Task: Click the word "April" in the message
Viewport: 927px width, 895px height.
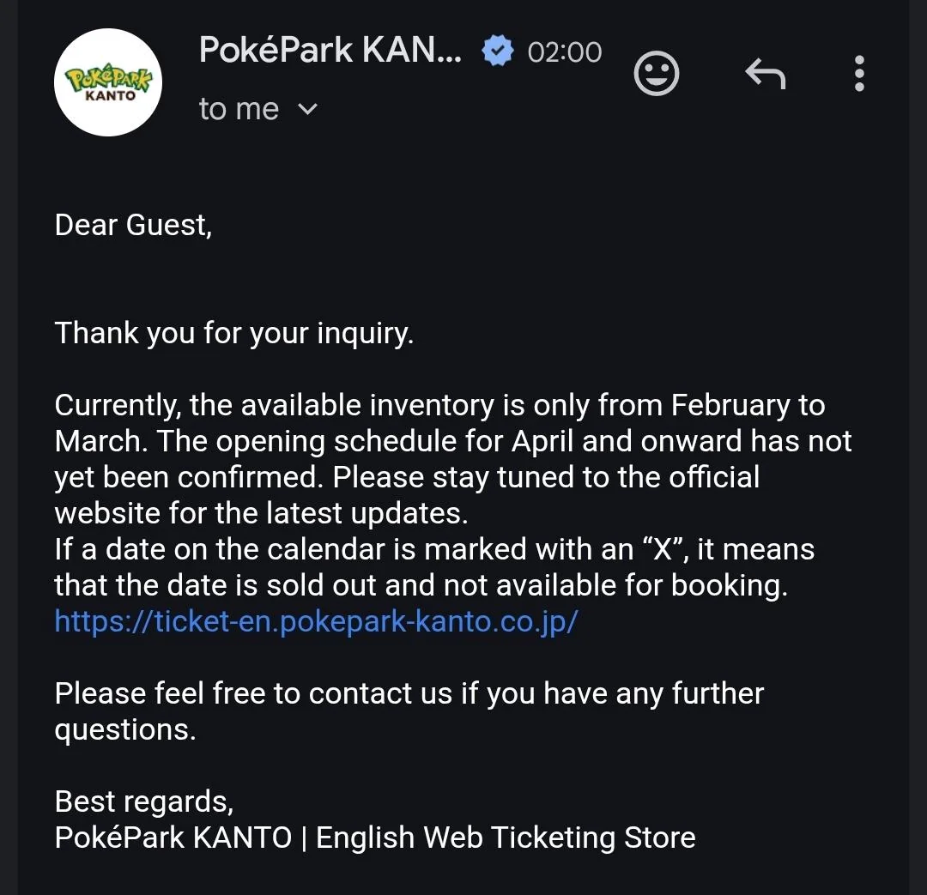Action: [543, 441]
